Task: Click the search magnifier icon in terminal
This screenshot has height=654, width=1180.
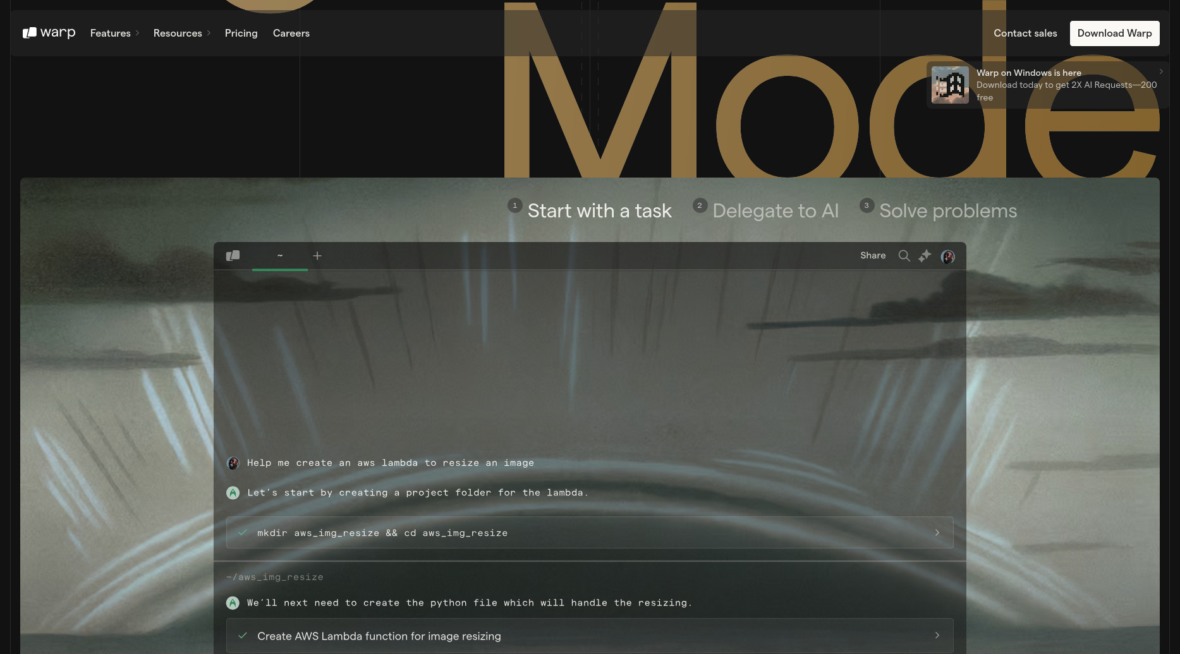Action: tap(904, 255)
